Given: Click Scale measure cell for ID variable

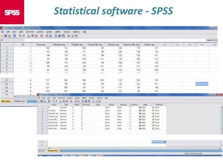Looking at the screenshot, I should pos(159,107).
